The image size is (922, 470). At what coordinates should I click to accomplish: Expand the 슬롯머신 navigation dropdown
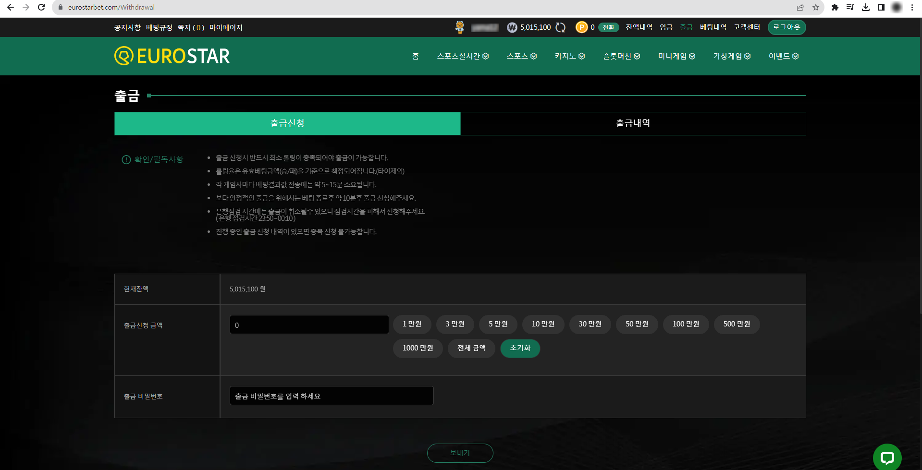(x=621, y=56)
